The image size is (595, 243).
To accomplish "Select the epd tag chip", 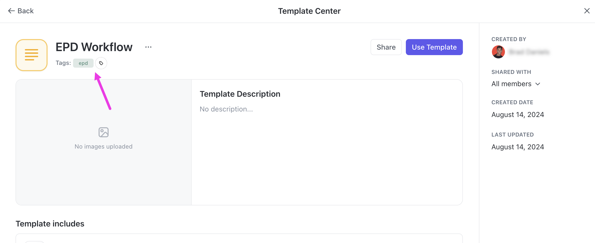I will (83, 63).
